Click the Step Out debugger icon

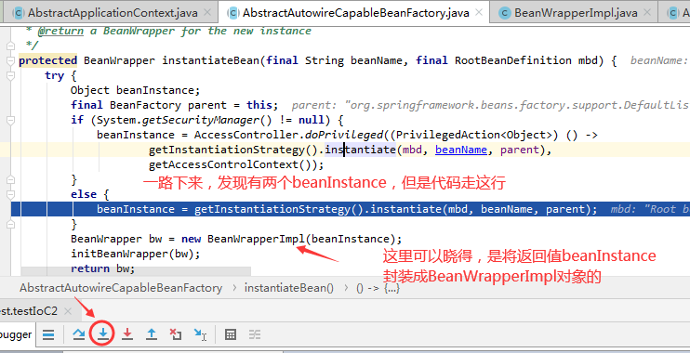tap(152, 334)
